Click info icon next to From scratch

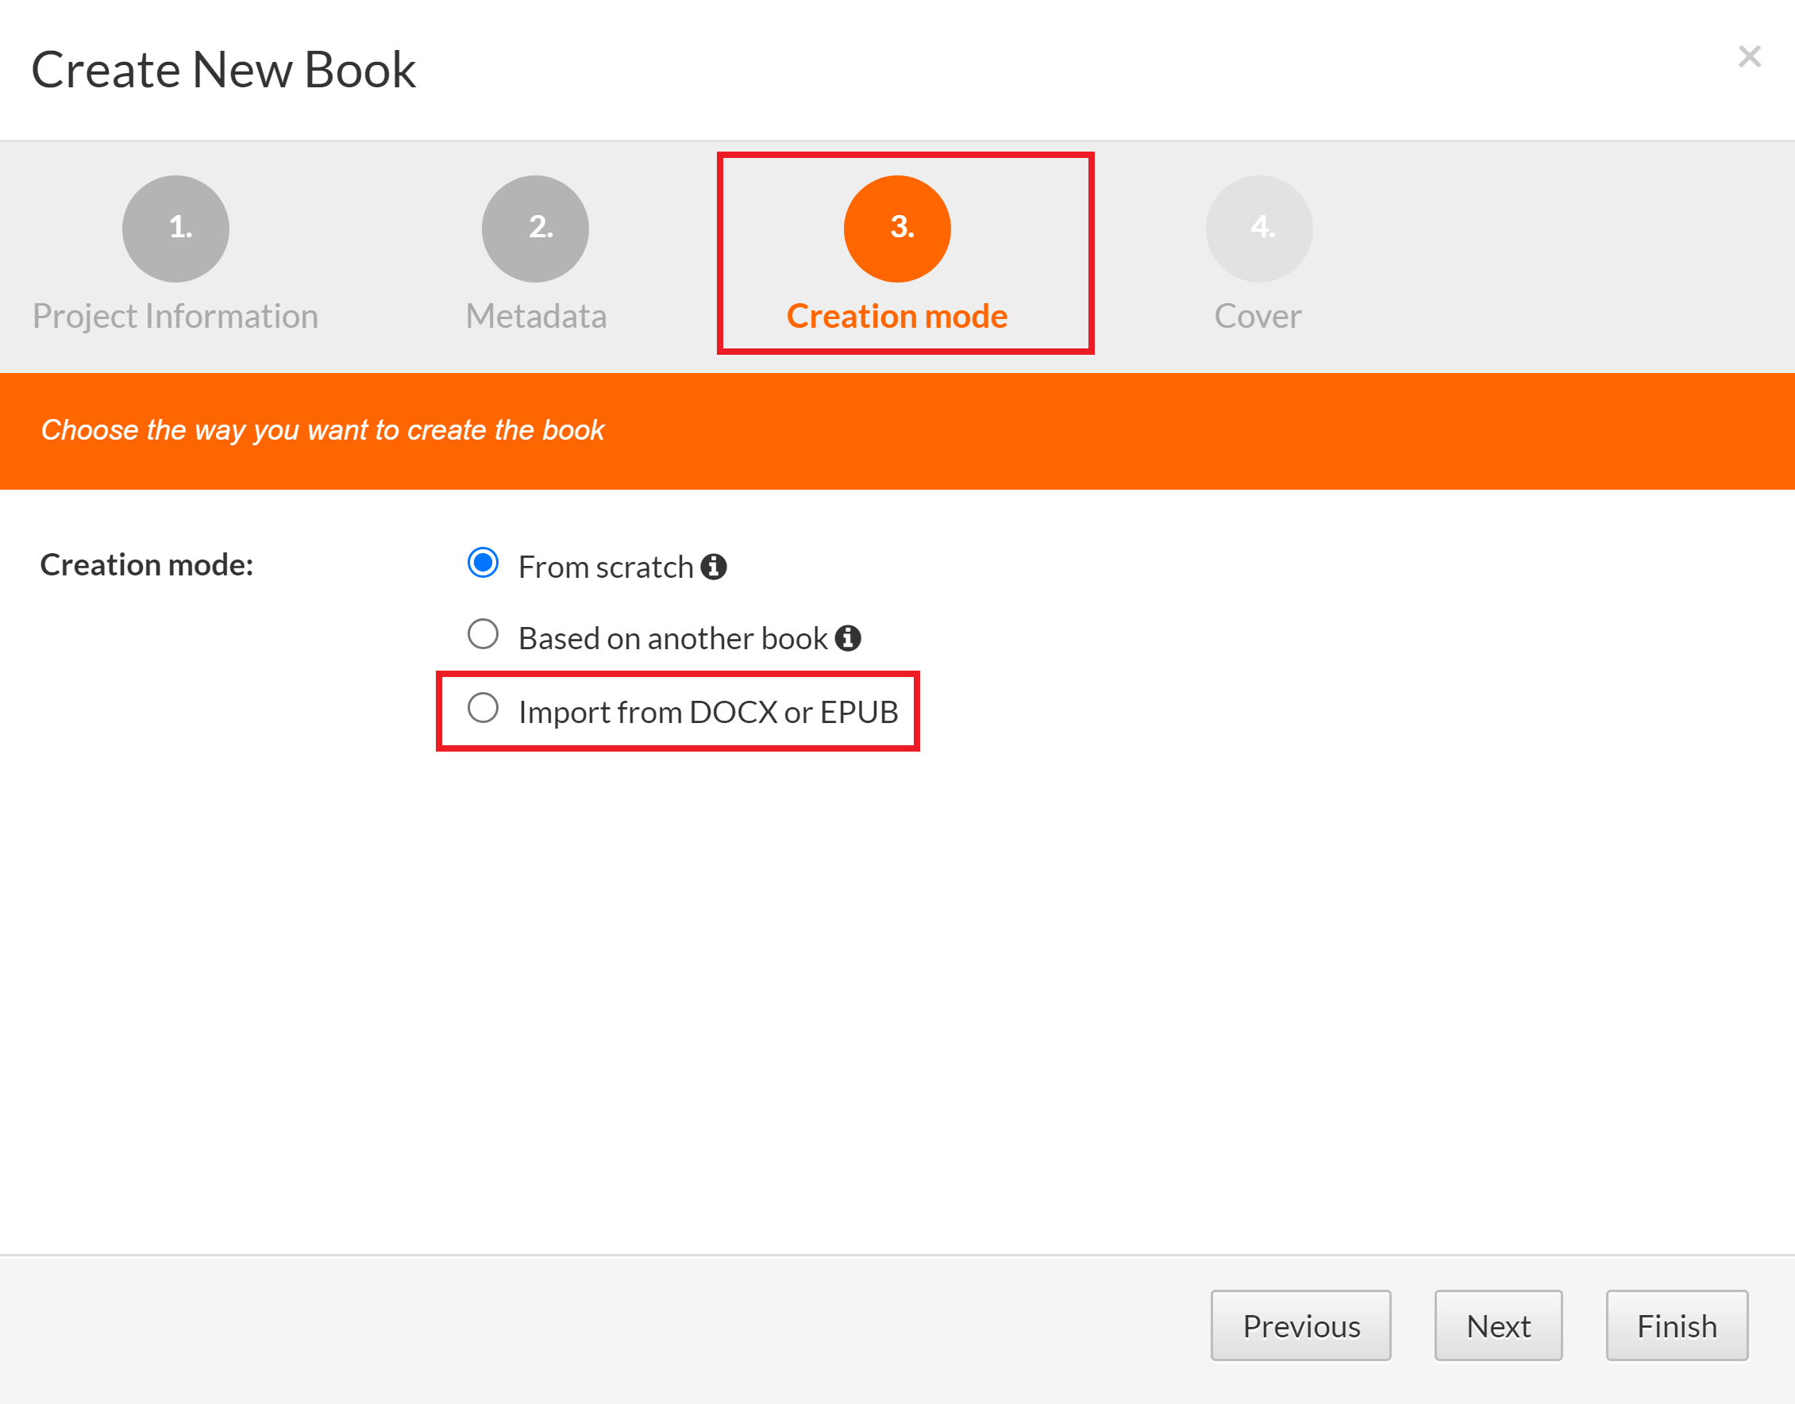pos(713,567)
